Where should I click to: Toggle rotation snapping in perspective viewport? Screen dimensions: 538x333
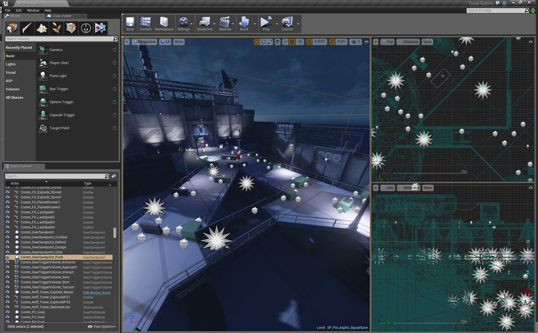[308, 42]
